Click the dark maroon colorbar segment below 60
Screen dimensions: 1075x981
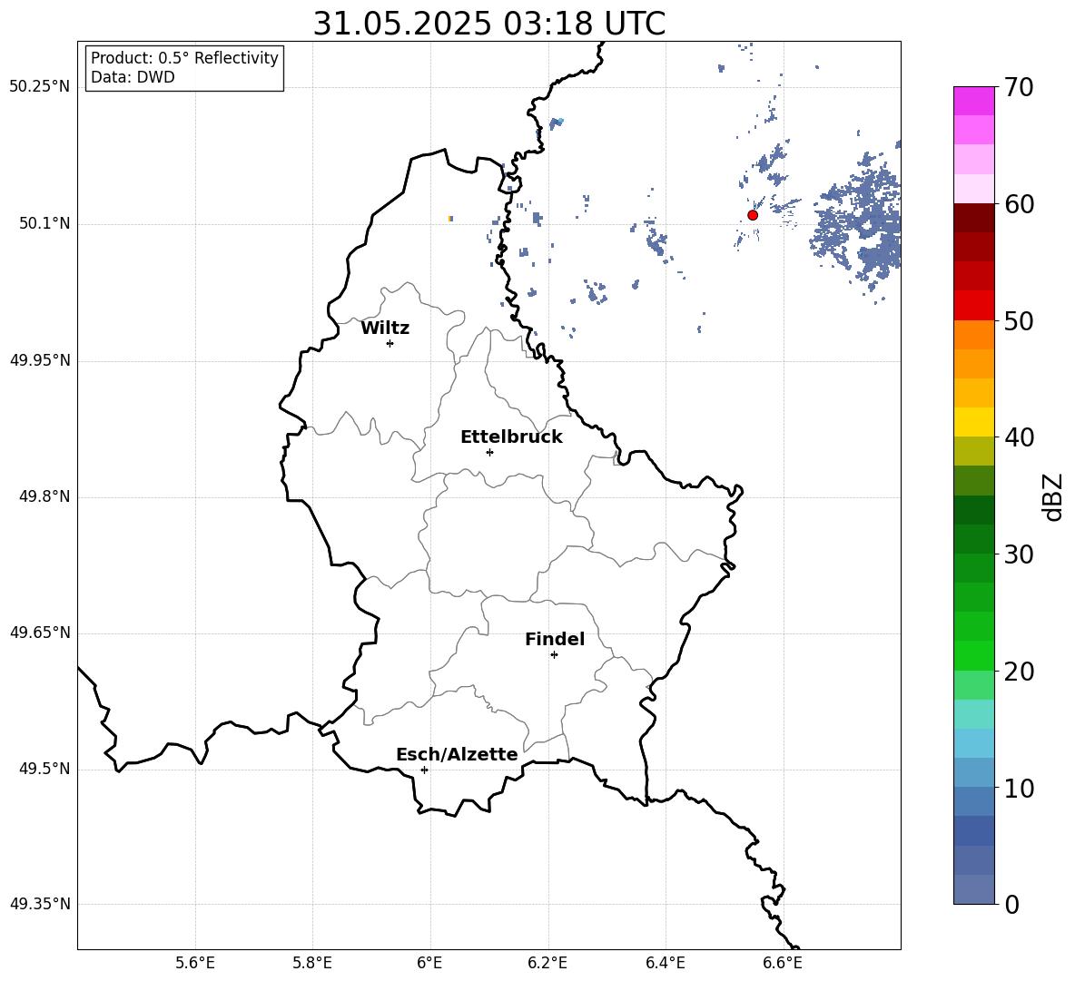coord(974,218)
